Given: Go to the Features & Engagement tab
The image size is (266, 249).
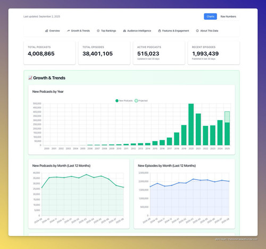Looking at the screenshot, I should click(173, 31).
